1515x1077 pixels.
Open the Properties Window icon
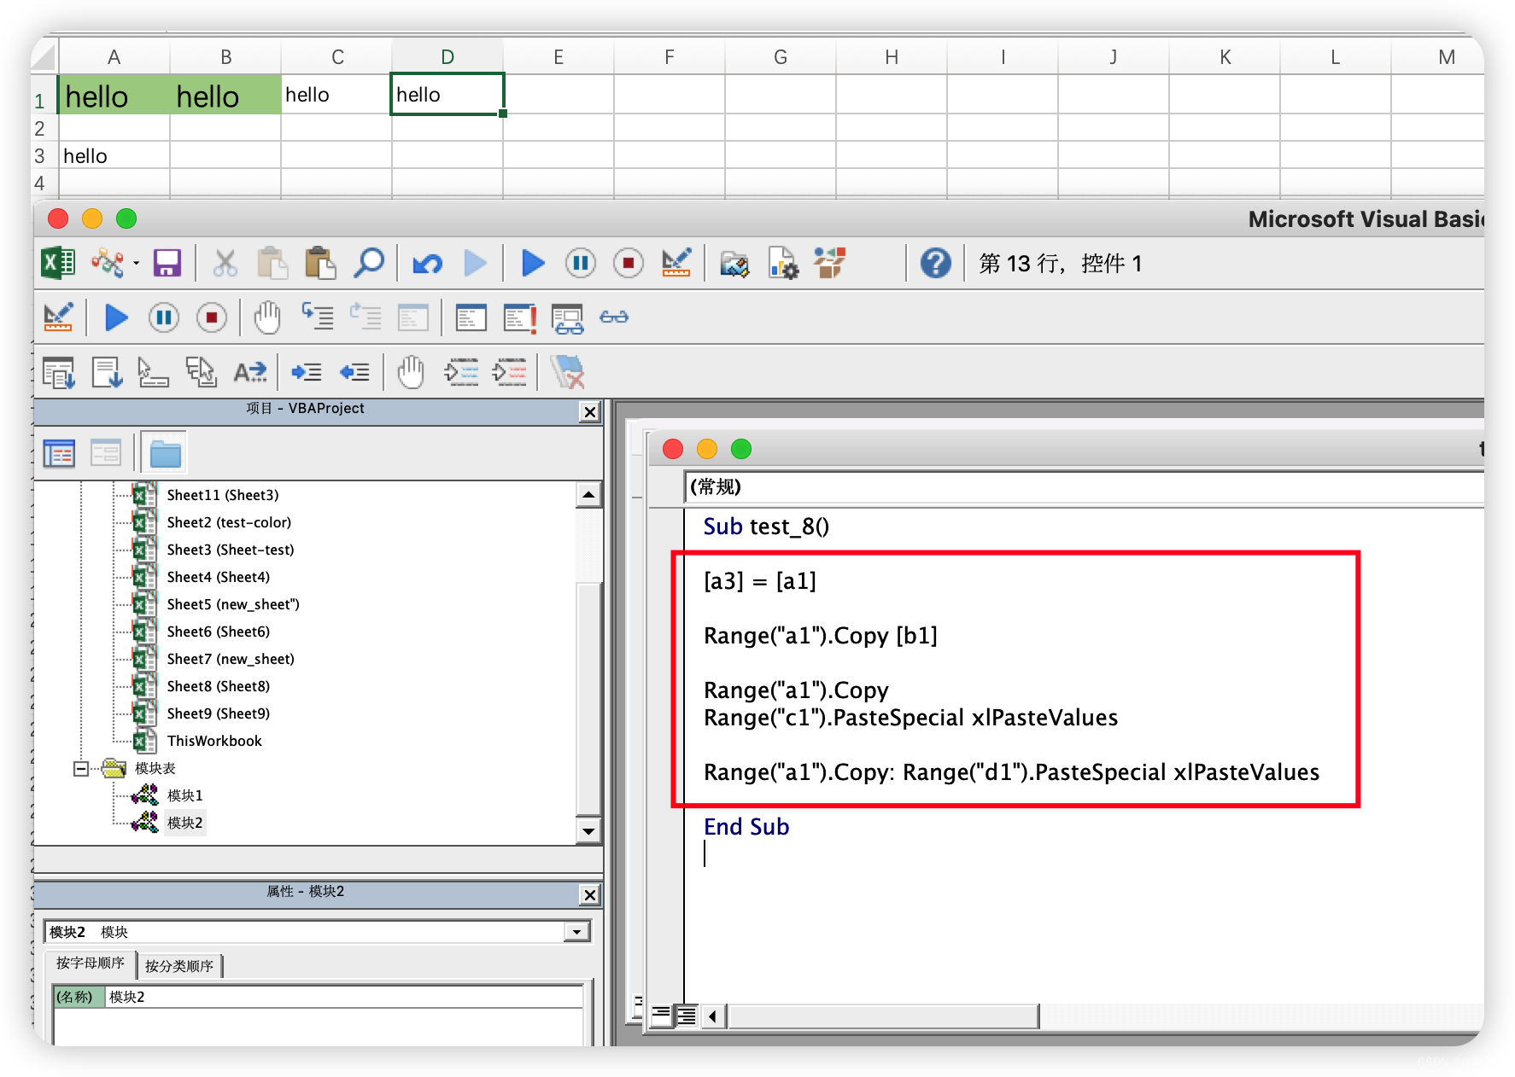pyautogui.click(x=782, y=263)
